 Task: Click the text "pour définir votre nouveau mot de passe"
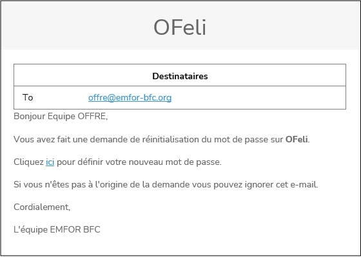pyautogui.click(x=139, y=162)
